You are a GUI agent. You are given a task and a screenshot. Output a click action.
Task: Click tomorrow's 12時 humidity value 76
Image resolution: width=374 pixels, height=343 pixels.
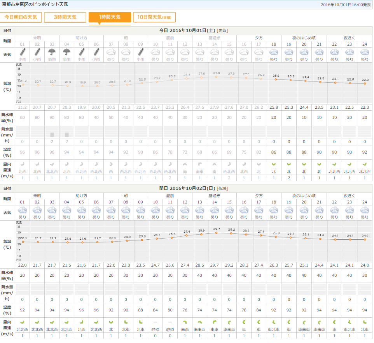[x=185, y=310]
